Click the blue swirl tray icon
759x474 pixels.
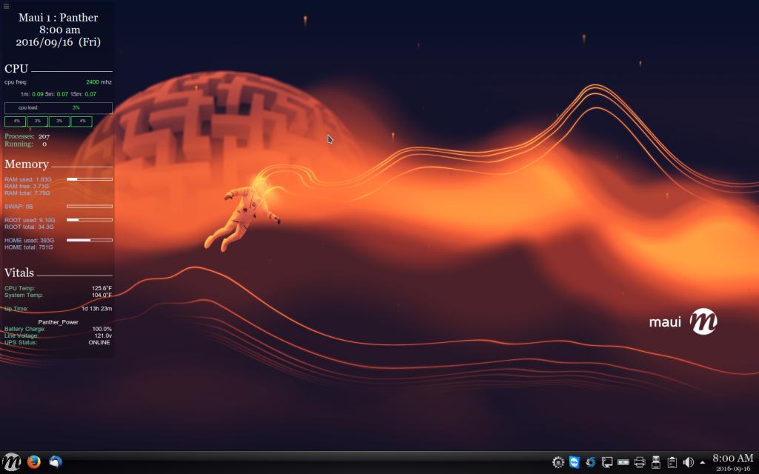coord(591,462)
